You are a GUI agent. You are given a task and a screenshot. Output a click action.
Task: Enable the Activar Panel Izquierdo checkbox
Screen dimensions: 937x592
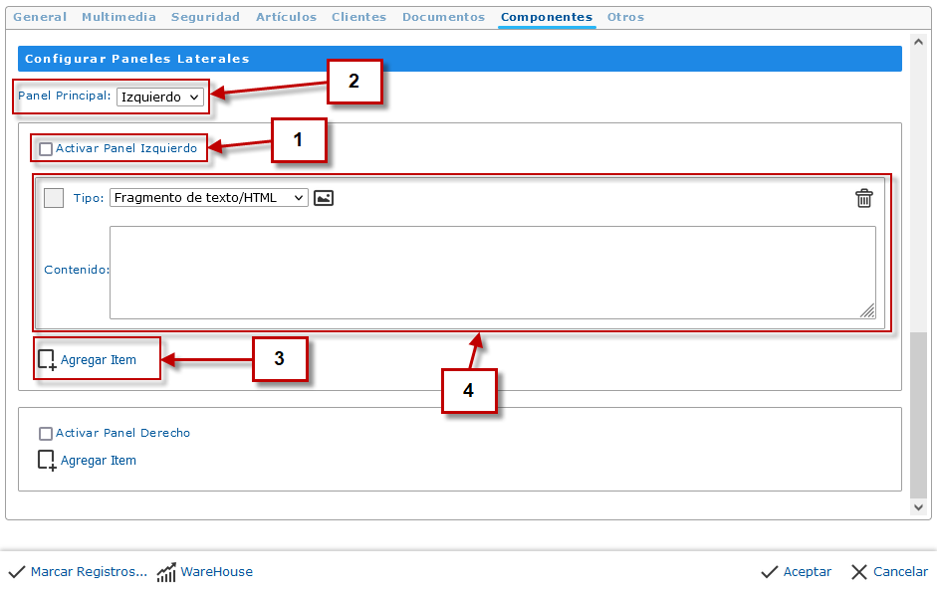pyautogui.click(x=46, y=149)
